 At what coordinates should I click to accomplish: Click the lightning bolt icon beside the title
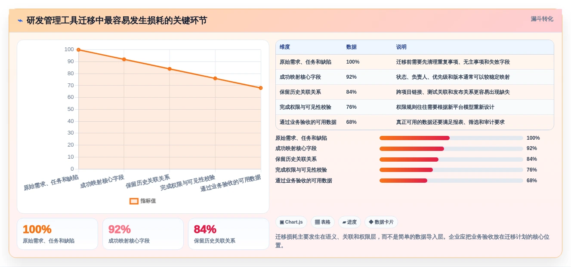20,21
